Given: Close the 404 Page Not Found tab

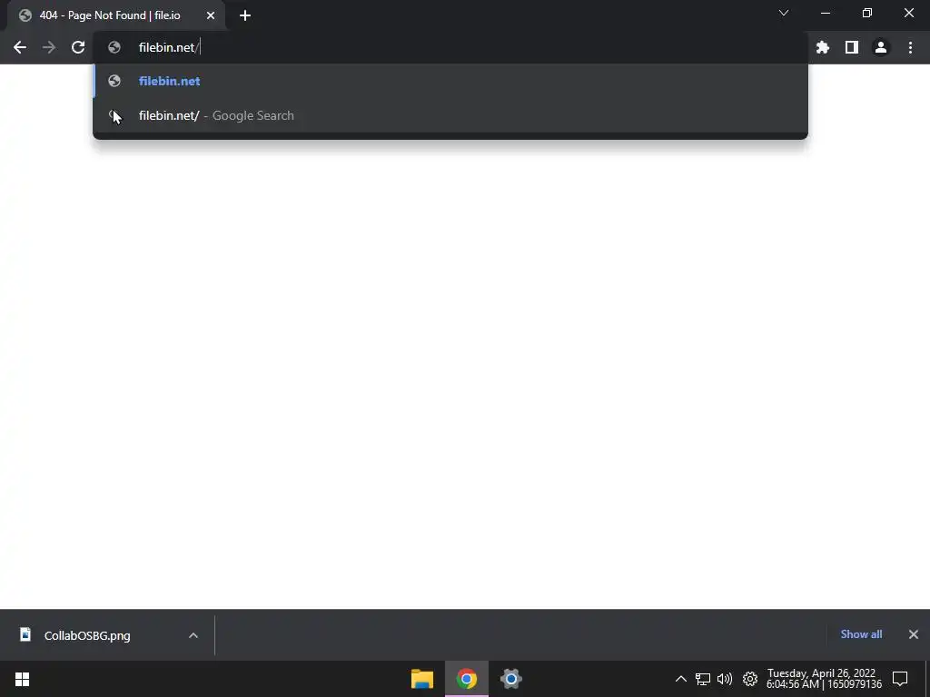Looking at the screenshot, I should coord(211,15).
